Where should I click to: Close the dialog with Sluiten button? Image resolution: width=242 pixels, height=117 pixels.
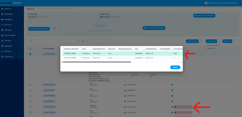click(175, 67)
